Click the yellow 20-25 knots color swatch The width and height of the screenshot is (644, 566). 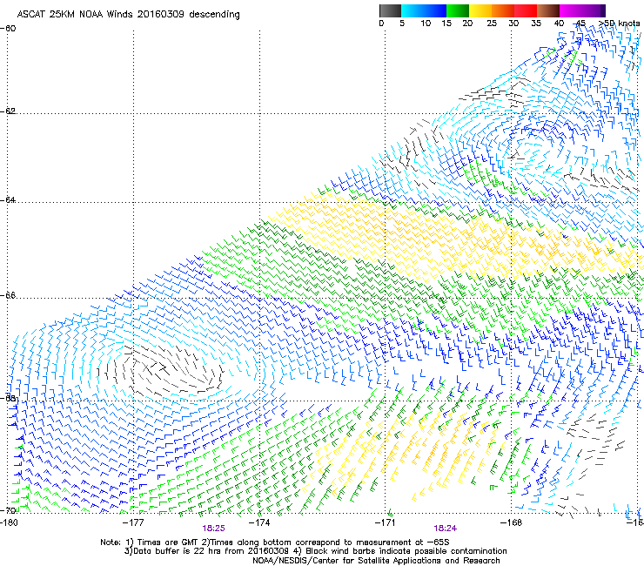click(x=480, y=10)
